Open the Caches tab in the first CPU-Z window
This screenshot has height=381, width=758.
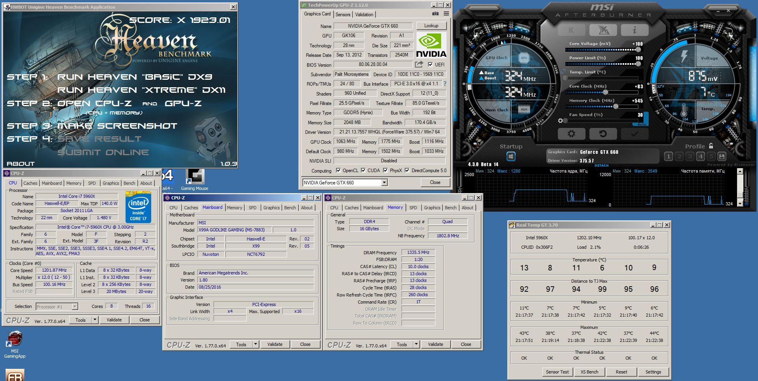(x=30, y=183)
